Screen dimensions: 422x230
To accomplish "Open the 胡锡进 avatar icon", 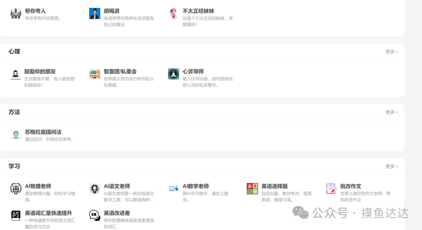I will click(95, 13).
